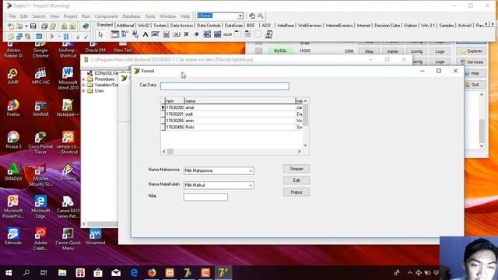The image size is (498, 280).
Task: Click the Explorer button in XAMPP panel
Action: point(472,51)
